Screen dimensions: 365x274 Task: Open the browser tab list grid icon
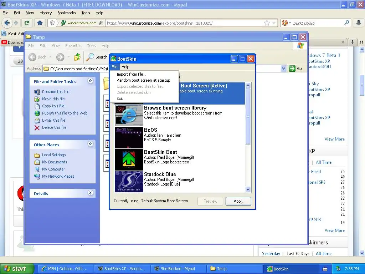[361, 42]
